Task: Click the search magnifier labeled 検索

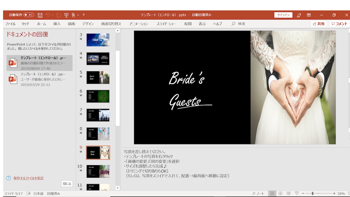Action: [x=238, y=24]
